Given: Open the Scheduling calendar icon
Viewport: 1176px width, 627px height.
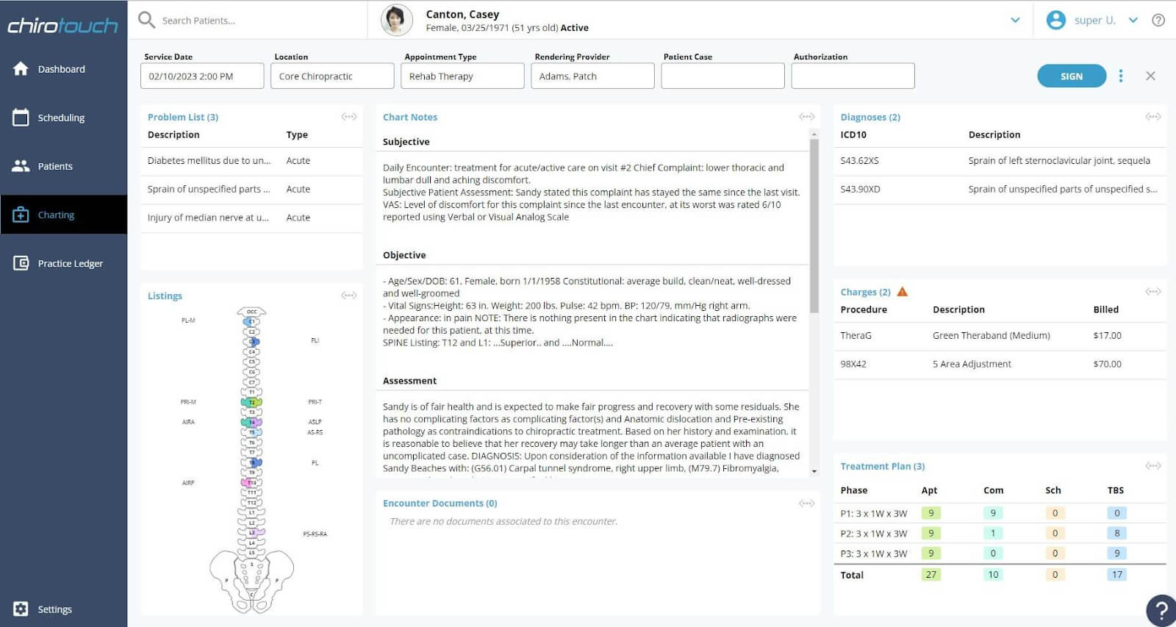Looking at the screenshot, I should click(x=21, y=117).
